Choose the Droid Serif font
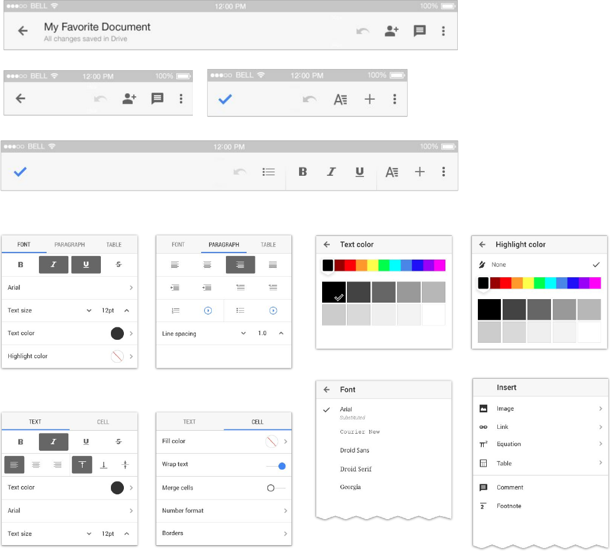Viewport: 610px width, 551px height. pos(356,469)
